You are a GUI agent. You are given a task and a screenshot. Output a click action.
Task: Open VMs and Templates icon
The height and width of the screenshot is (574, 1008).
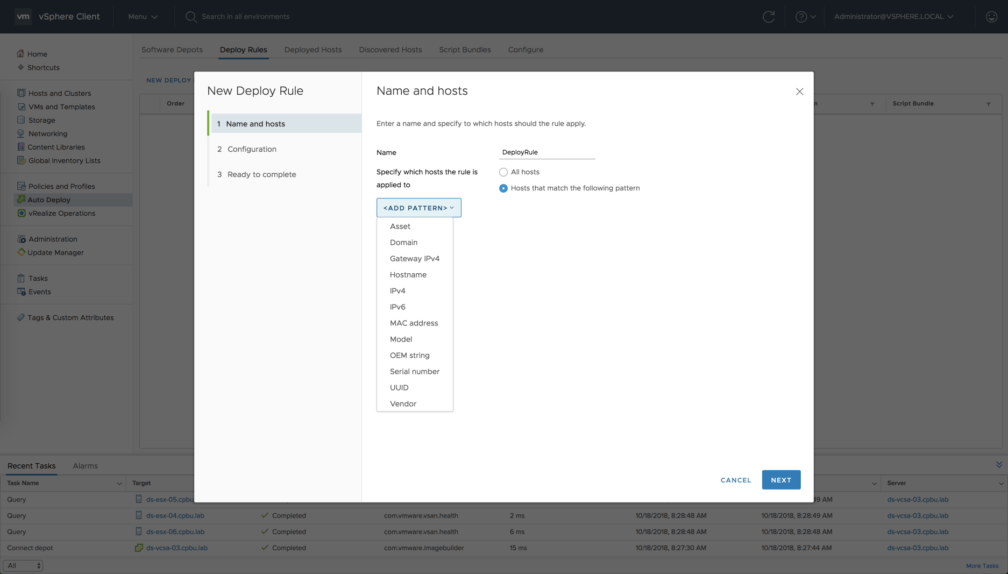click(21, 107)
